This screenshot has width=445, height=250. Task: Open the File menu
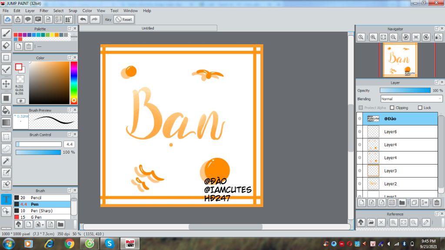click(5, 11)
